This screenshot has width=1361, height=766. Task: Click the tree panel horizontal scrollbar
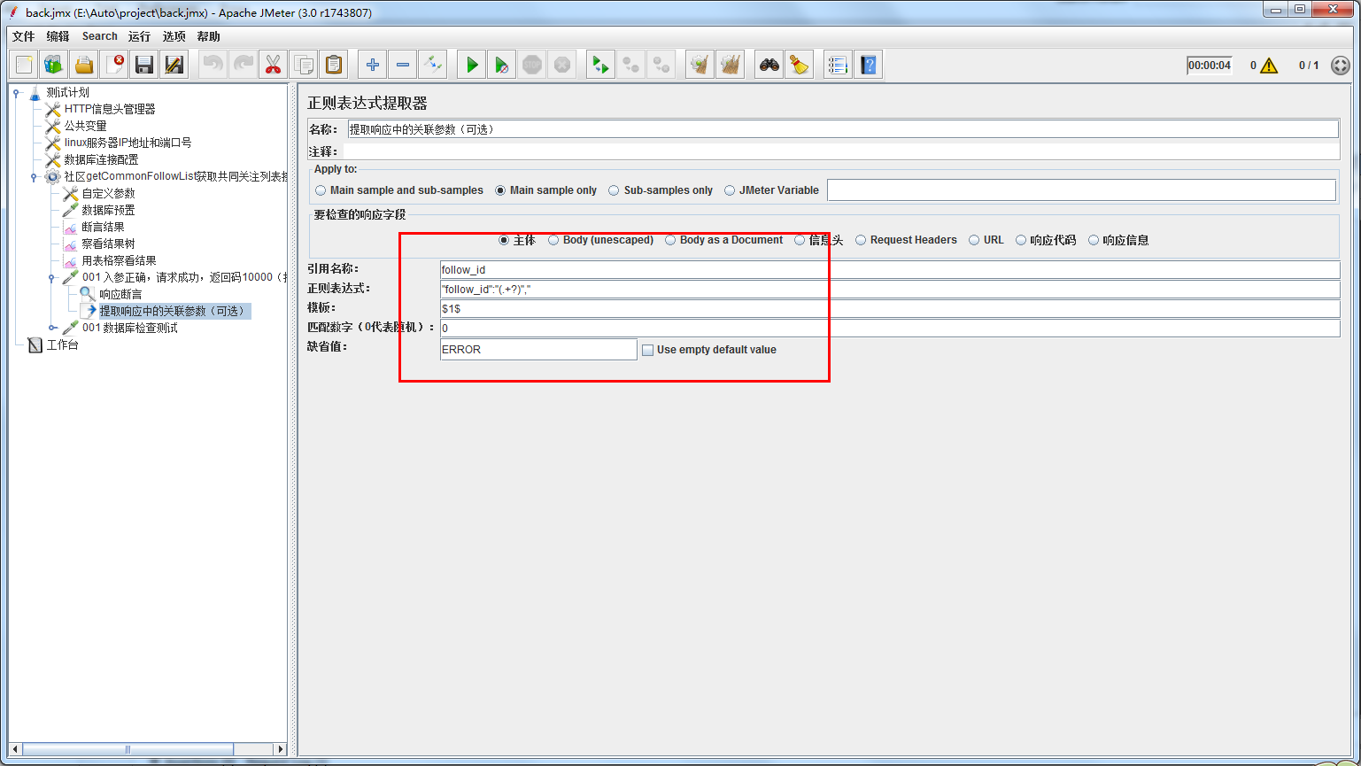coord(148,749)
